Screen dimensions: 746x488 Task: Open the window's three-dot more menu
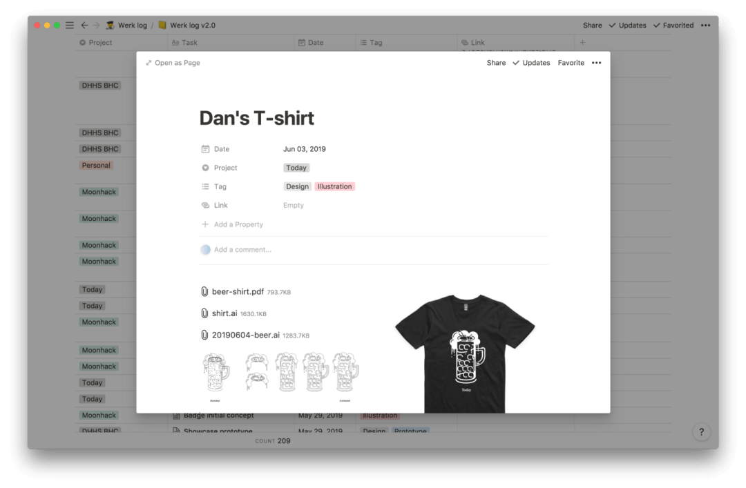705,26
